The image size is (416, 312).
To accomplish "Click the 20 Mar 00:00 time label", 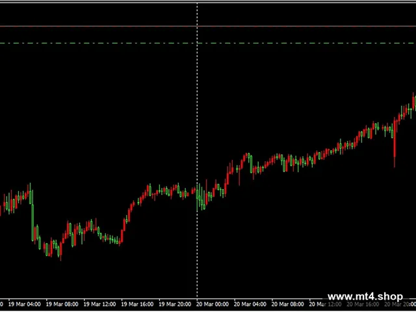I will click(213, 304).
